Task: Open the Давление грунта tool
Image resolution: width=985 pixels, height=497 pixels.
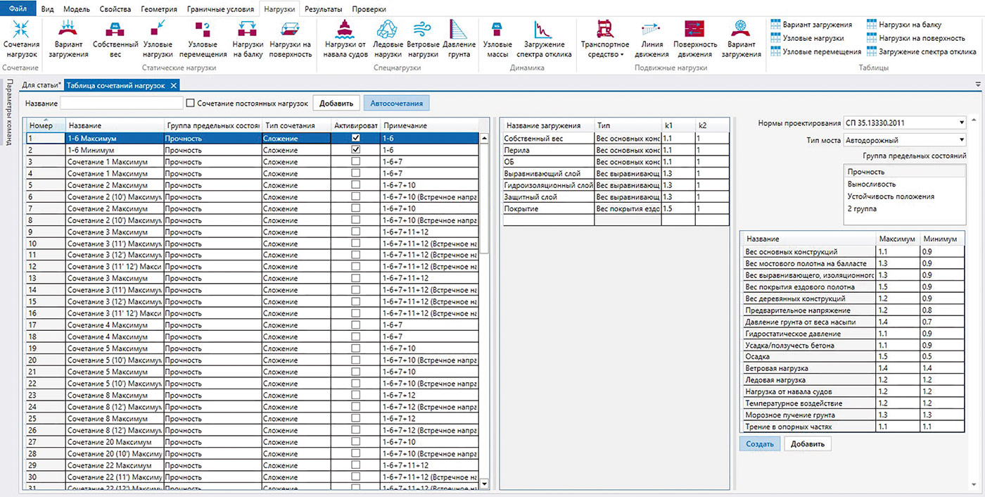Action: tap(458, 30)
